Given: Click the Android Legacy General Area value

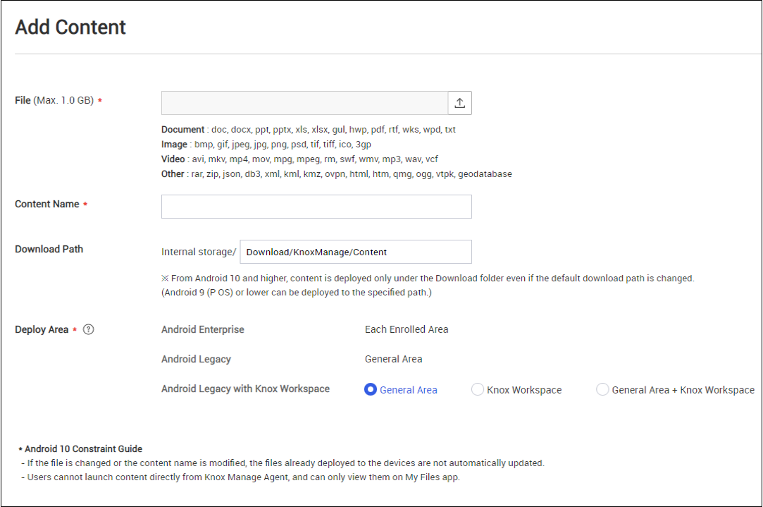Looking at the screenshot, I should click(394, 360).
